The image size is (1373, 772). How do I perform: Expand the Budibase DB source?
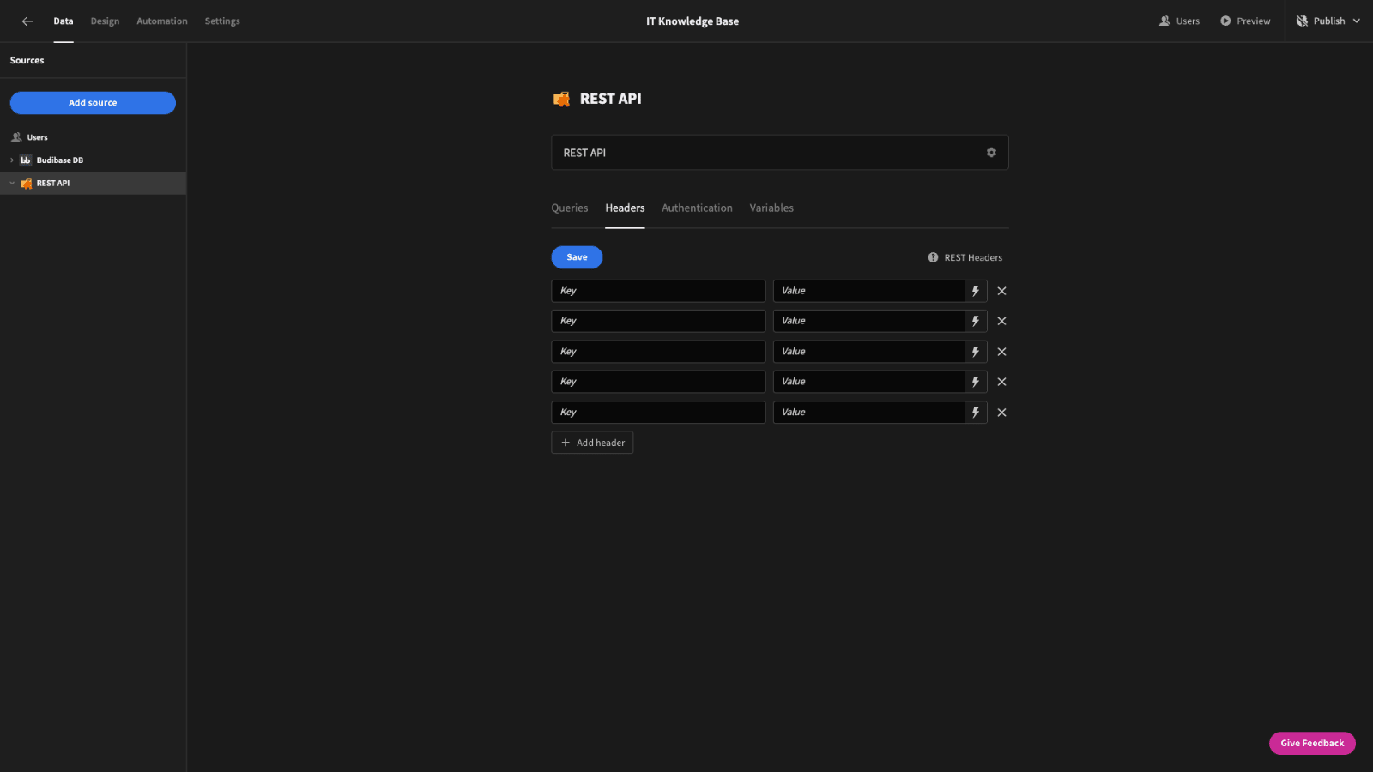(12, 160)
